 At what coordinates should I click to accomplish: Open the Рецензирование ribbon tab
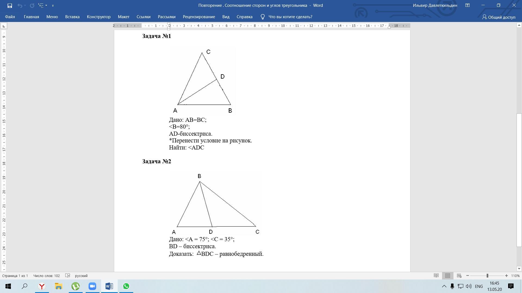(199, 17)
